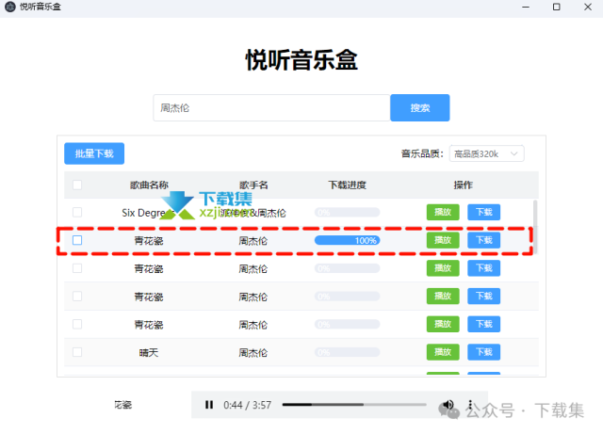Pause the audio with the pause icon
Viewport: 603px width, 434px height.
click(x=209, y=405)
